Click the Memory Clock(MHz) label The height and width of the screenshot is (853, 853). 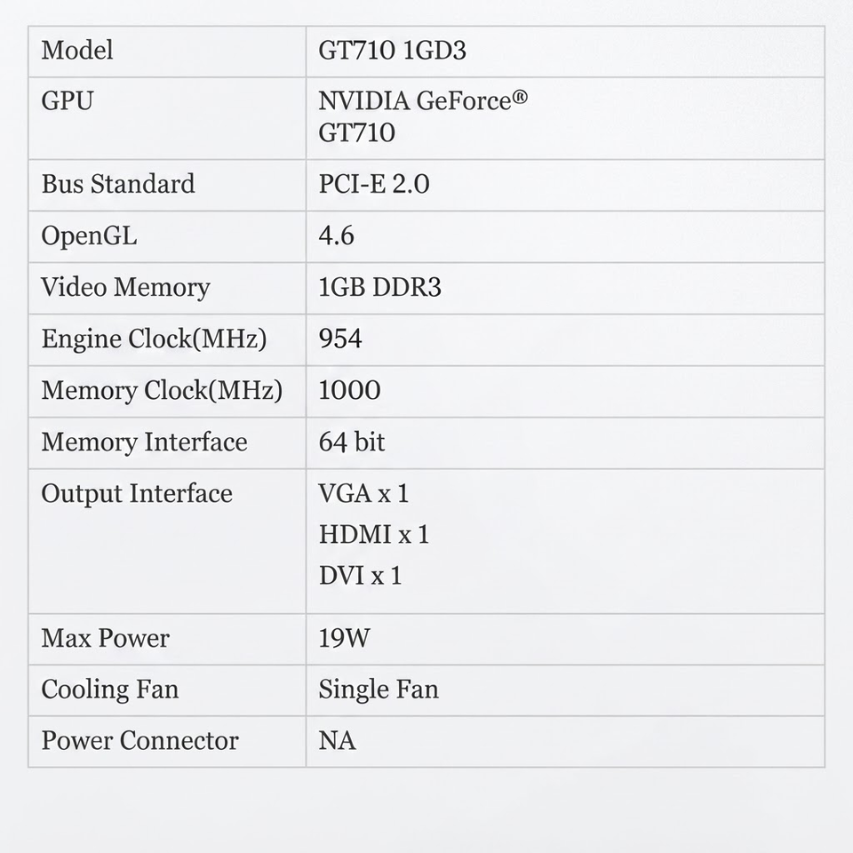click(162, 391)
